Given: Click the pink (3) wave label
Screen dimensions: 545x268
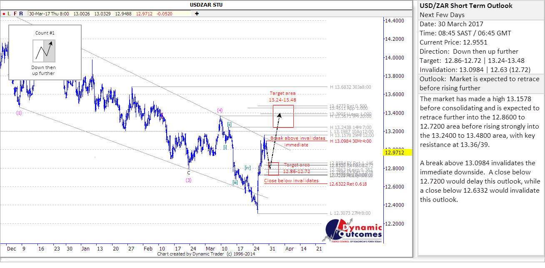Looking at the screenshot, I should (189, 180).
